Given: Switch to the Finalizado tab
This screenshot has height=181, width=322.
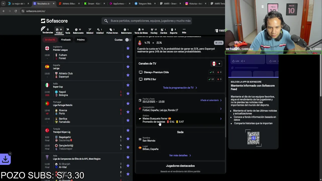Looking at the screenshot, I should [x=66, y=40].
